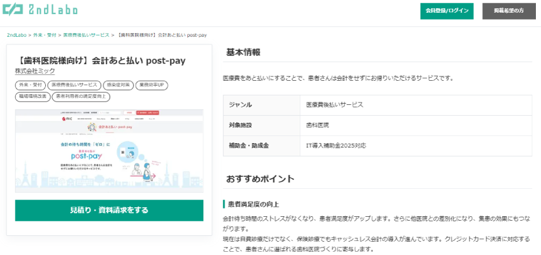
Task: Select the 外来・受付 tag pill
Action: pos(29,85)
